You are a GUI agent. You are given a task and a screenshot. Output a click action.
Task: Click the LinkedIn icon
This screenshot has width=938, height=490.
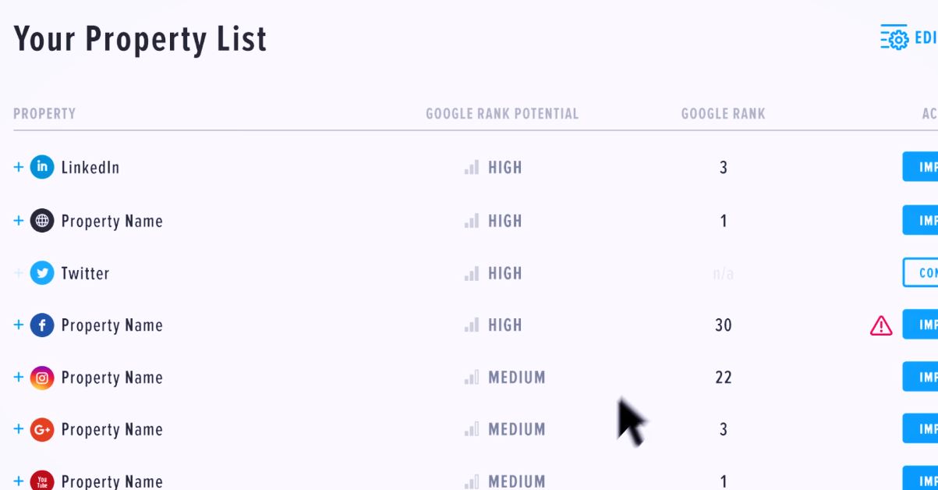click(x=42, y=166)
